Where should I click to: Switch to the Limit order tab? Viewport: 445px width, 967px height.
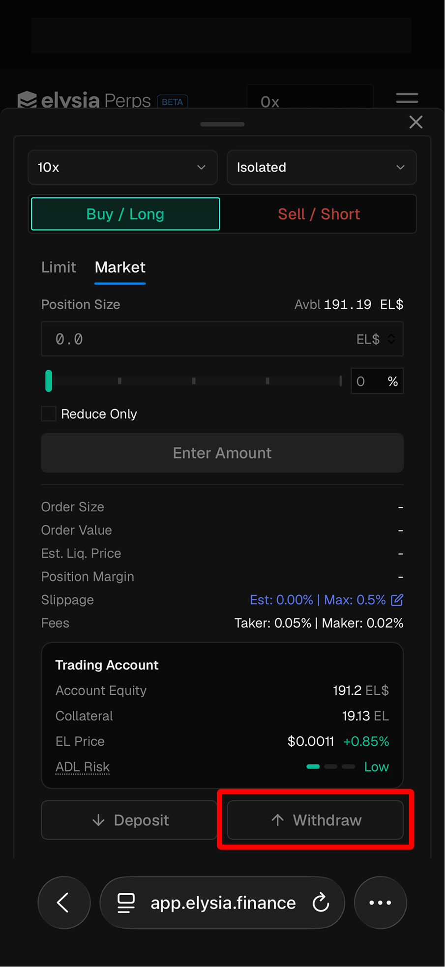pyautogui.click(x=59, y=267)
